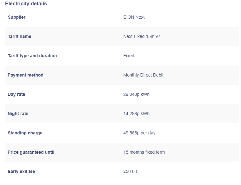Select the 29.043p kWh day rate value

(x=136, y=94)
